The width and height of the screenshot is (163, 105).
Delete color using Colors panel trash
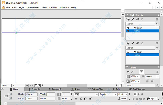tap(157, 72)
